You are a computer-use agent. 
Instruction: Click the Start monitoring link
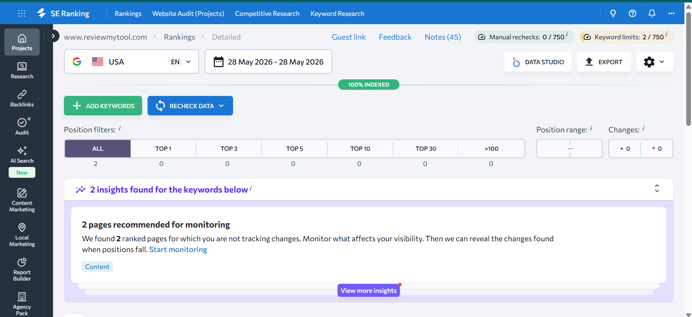178,250
